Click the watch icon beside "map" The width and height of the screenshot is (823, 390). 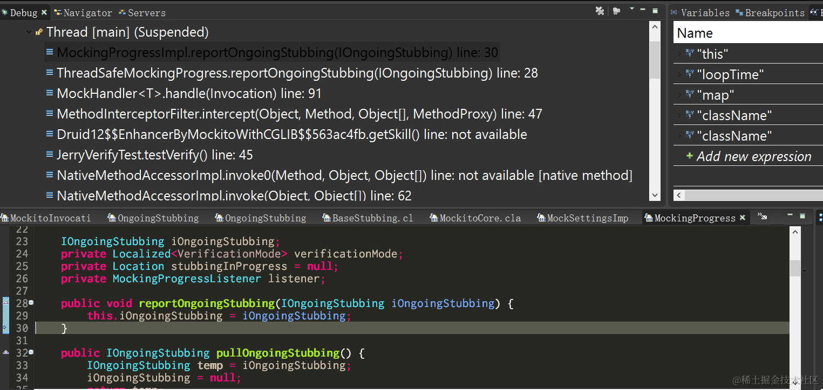pos(690,94)
